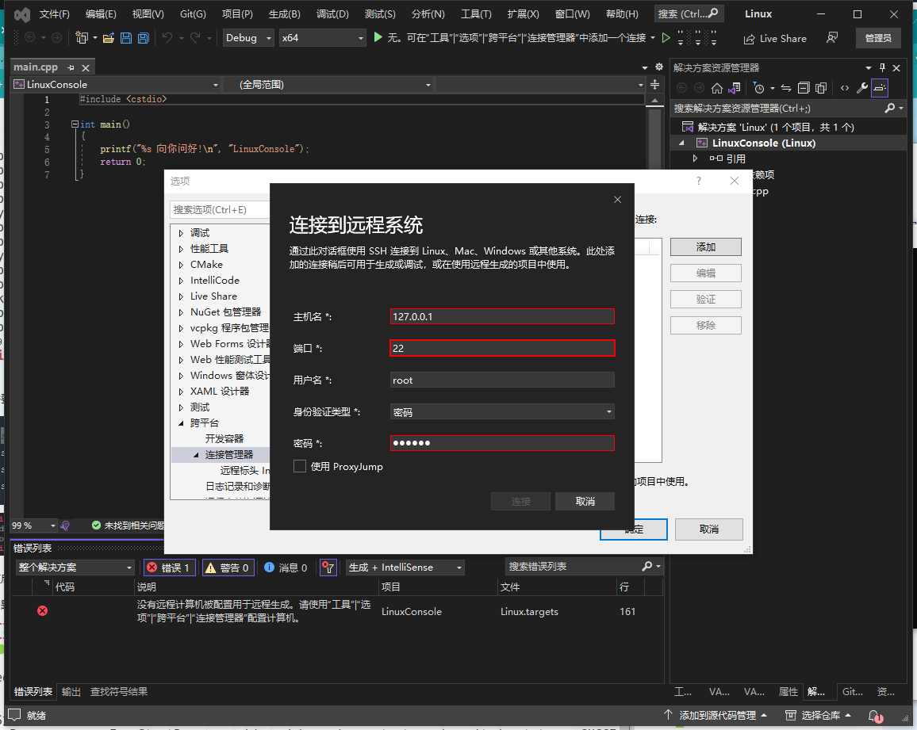This screenshot has height=730, width=917.
Task: Click the Sync with Active Document arrows icon
Action: point(786,88)
